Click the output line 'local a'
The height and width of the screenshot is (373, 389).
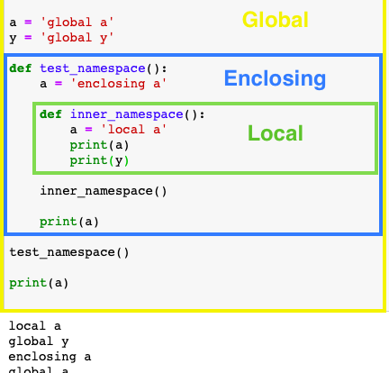pyautogui.click(x=35, y=326)
